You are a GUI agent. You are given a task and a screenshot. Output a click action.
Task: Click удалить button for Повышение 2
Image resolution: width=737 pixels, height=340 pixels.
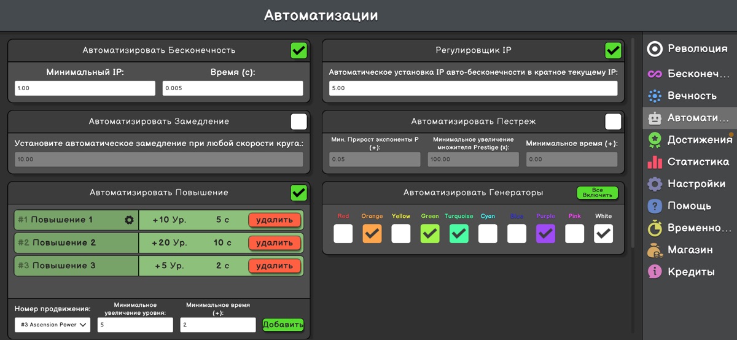[275, 243]
